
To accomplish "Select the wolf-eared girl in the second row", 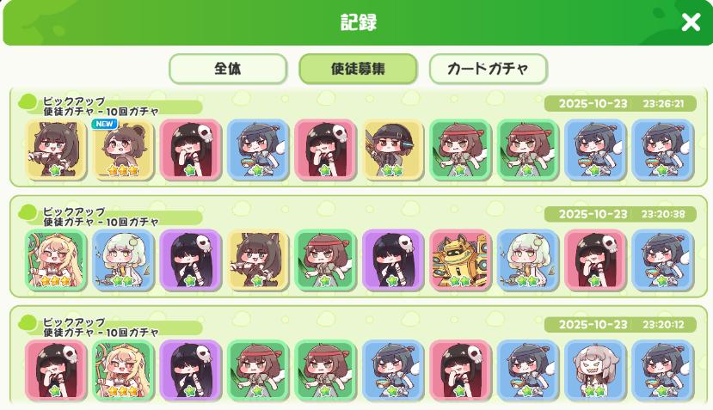I will 258,260.
